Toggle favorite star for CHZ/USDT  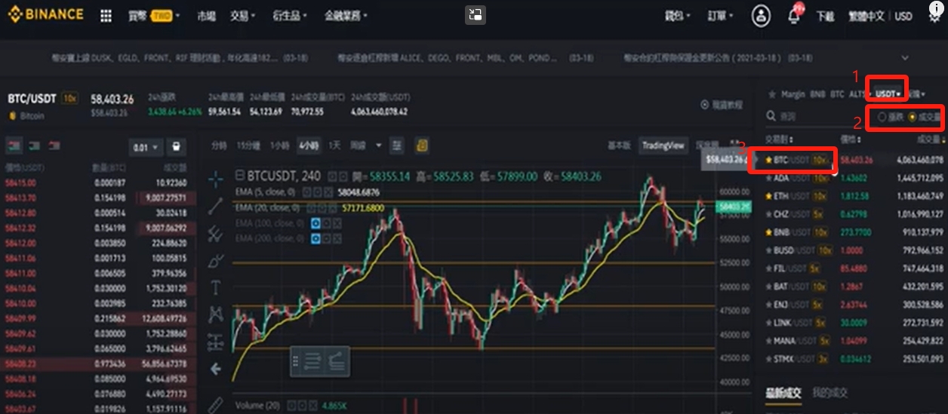[768, 214]
